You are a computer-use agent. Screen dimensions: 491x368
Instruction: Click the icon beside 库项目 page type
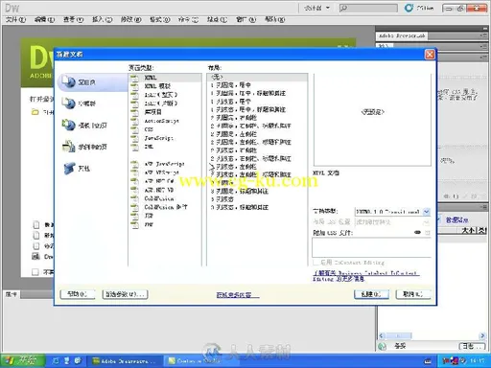135,112
